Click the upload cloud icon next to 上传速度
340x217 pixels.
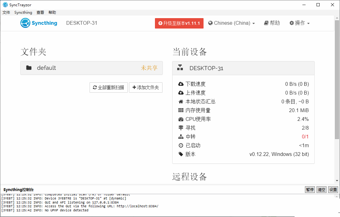click(x=181, y=93)
